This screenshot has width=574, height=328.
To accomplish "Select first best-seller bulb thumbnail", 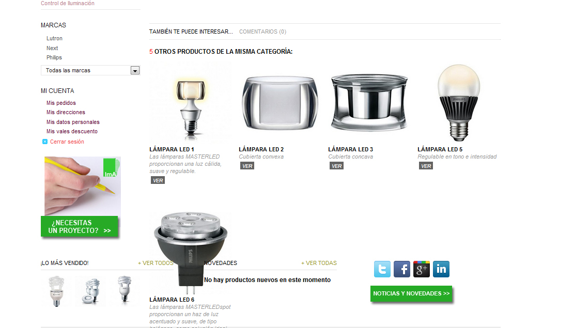I will 56,291.
